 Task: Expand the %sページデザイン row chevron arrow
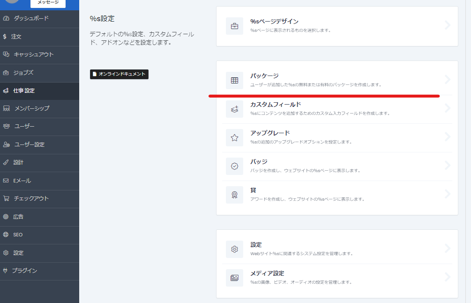(447, 25)
